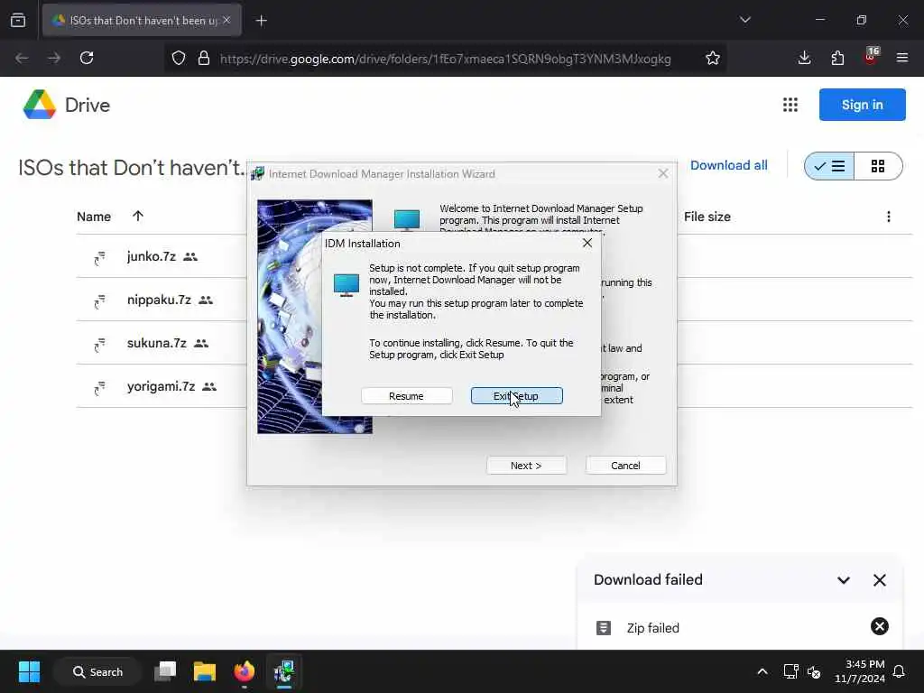Image resolution: width=924 pixels, height=693 pixels.
Task: Click the network status tray icon
Action: click(790, 671)
